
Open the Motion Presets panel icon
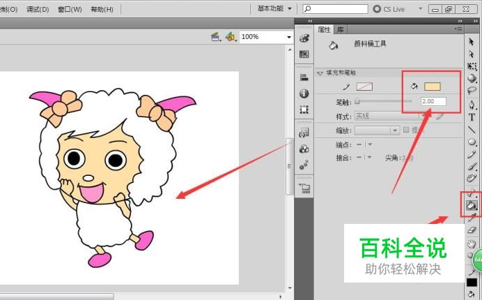pos(304,165)
